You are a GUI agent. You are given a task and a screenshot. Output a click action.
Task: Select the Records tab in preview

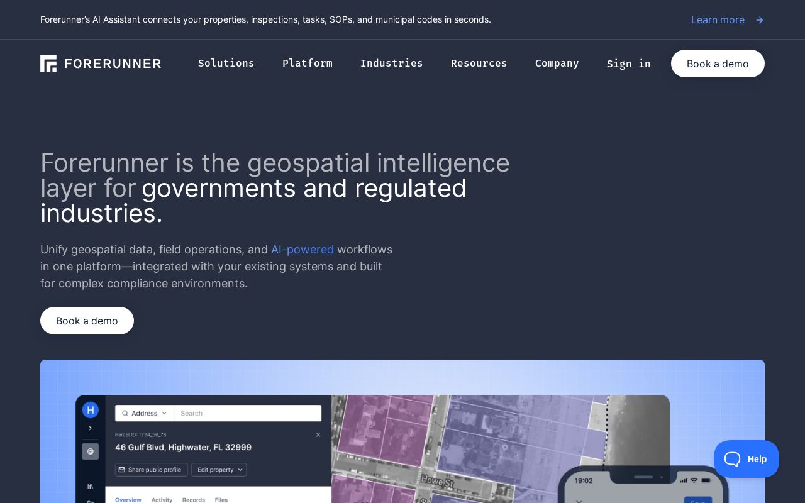(x=194, y=500)
